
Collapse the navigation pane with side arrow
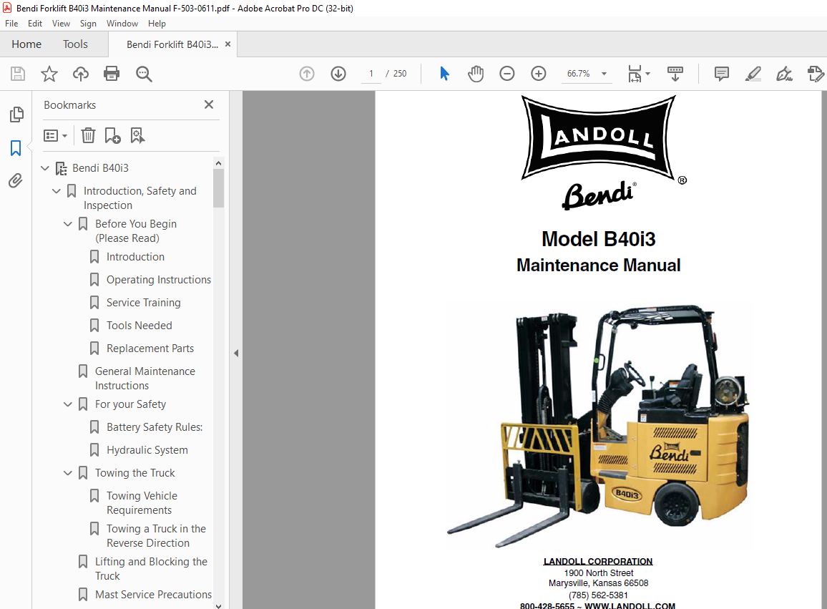click(236, 353)
